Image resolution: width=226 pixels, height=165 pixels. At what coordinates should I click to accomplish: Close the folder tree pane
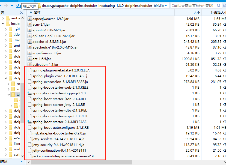[22, 13]
